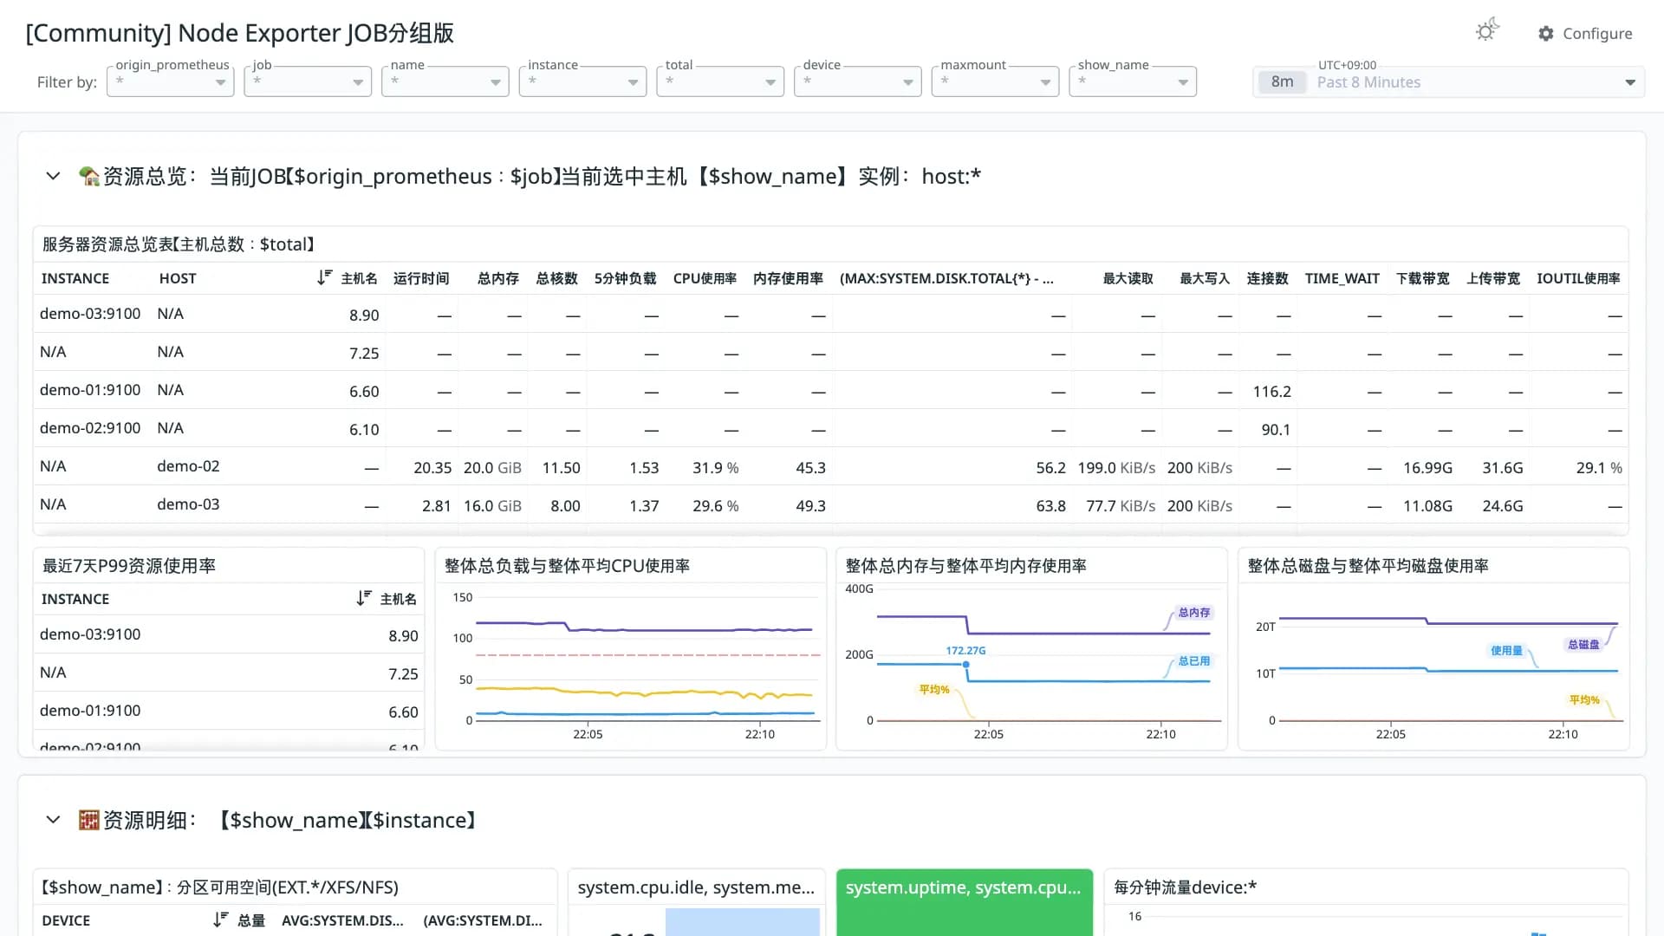Click the IOUTIL使用率 column header

pos(1578,278)
